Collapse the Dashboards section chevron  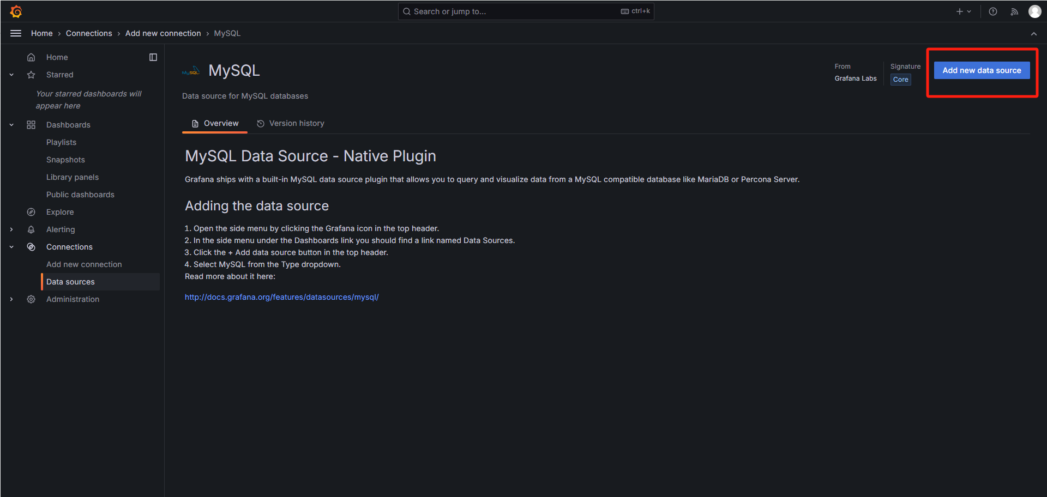click(11, 125)
